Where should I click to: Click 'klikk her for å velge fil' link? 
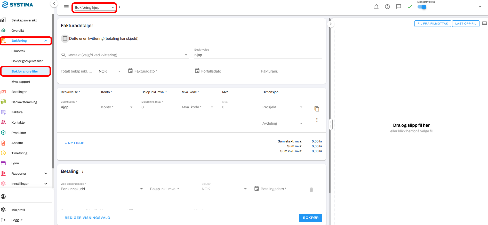point(415,131)
